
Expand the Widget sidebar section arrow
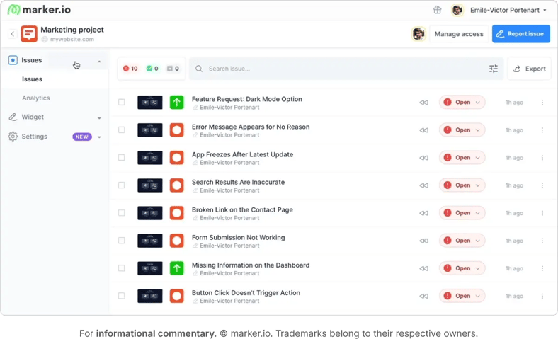(99, 118)
